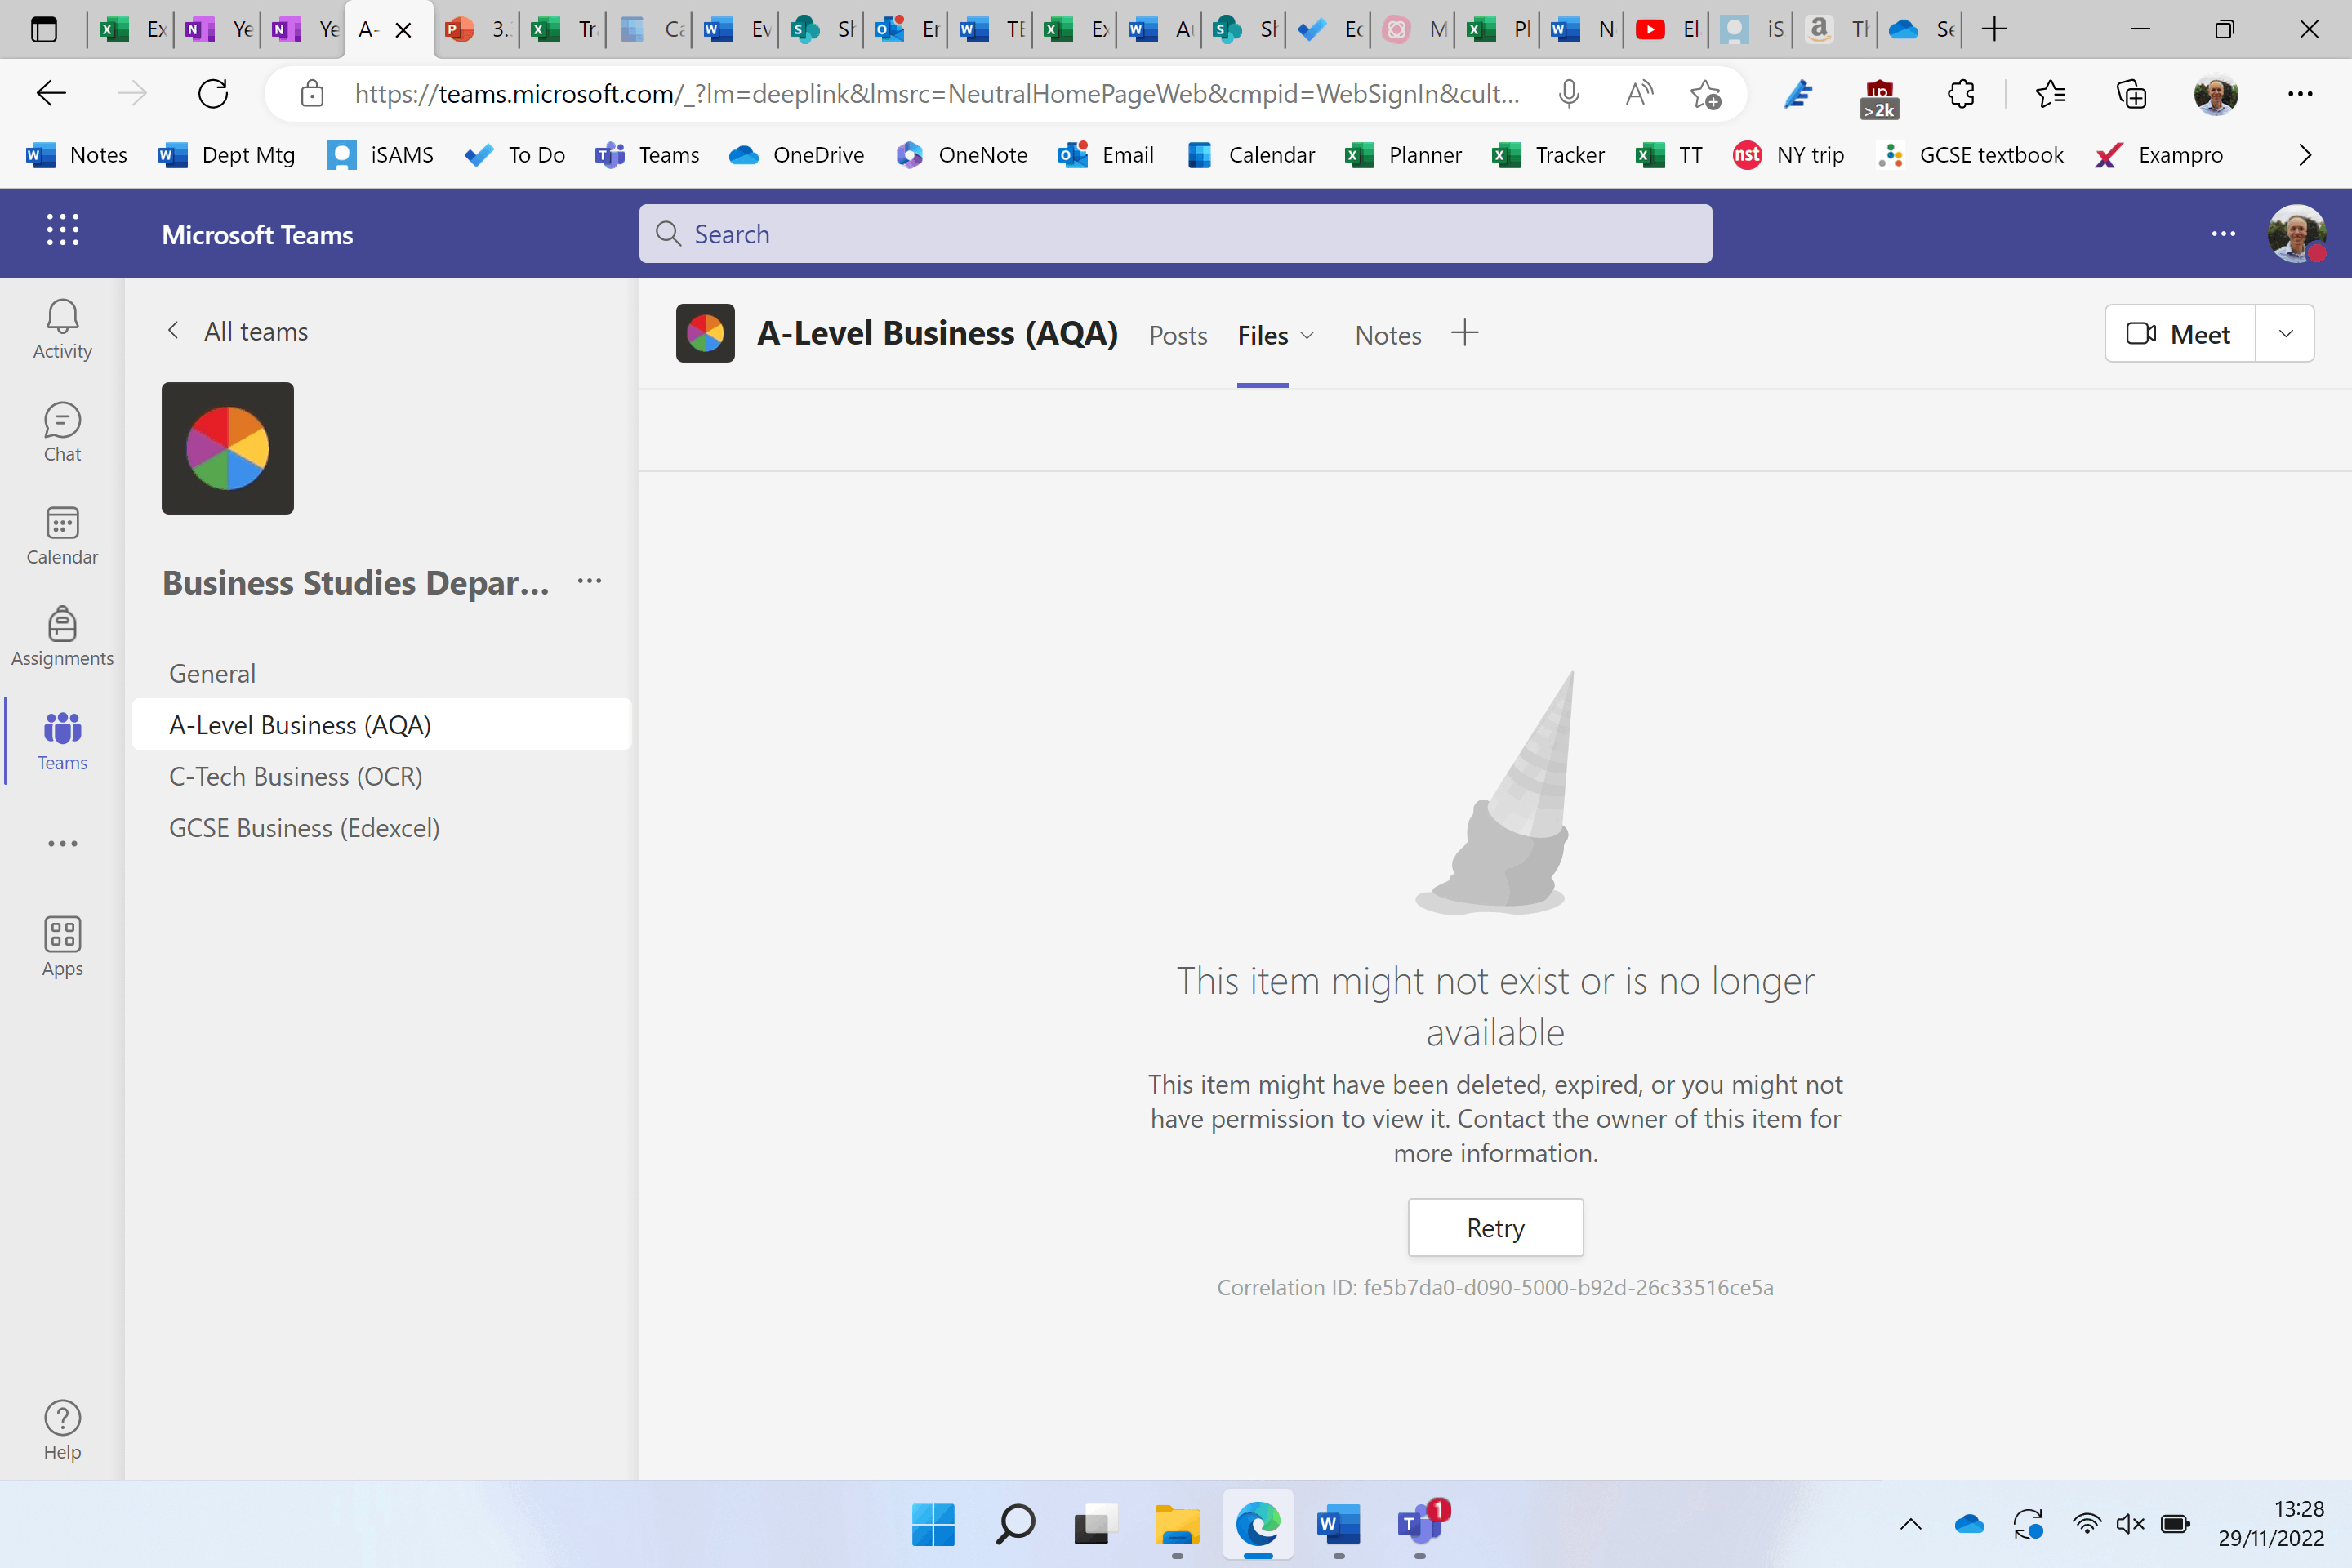Click the Teams Search box
Viewport: 2352px width, 1568px height.
point(1175,234)
